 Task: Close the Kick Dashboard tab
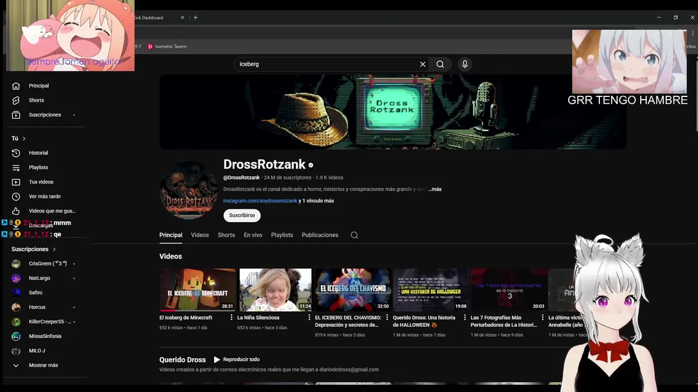pyautogui.click(x=183, y=17)
